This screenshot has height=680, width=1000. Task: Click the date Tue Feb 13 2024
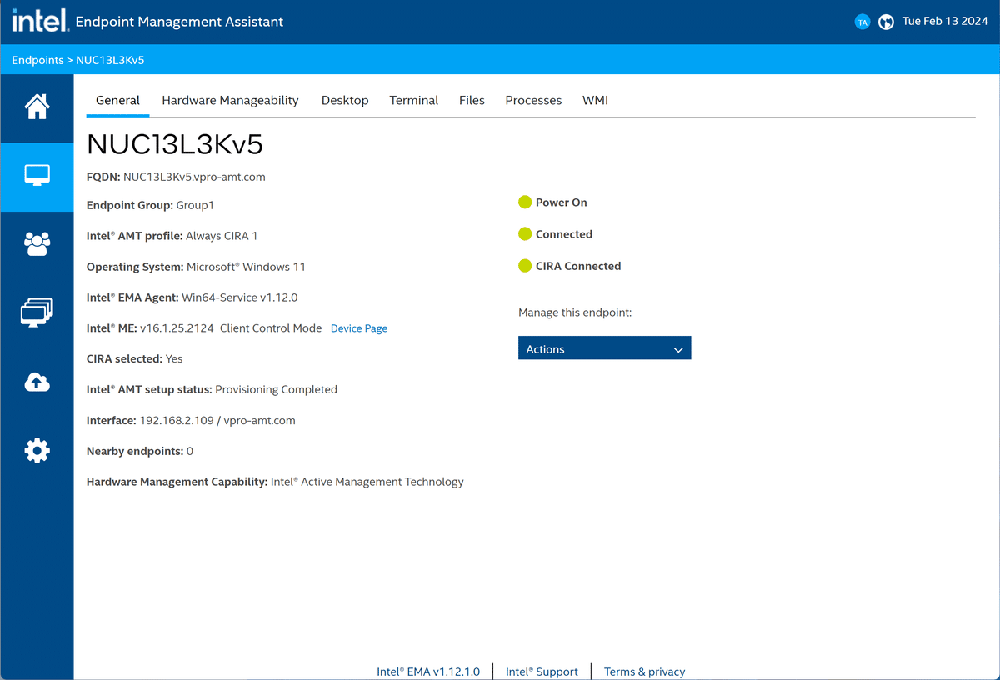coord(945,22)
